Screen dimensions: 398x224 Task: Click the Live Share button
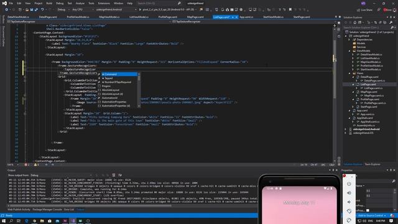point(365,10)
